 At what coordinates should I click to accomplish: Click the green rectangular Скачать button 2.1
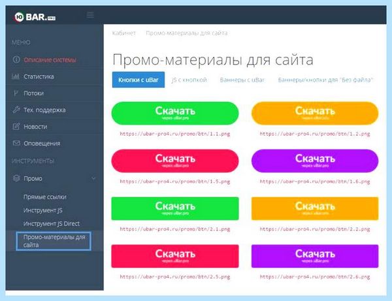pos(175,208)
